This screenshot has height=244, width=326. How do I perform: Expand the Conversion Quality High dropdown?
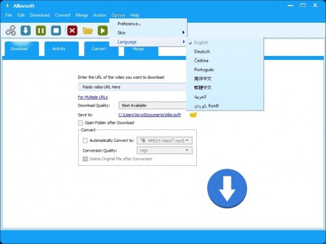(164, 150)
